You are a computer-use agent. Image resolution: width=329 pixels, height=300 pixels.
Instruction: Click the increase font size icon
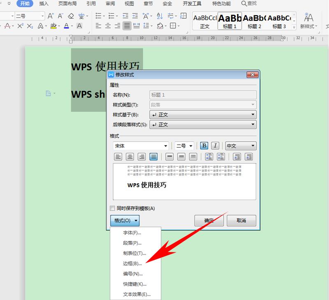[51, 16]
